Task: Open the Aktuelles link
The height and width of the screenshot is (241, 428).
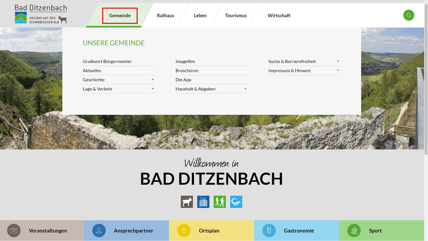Action: pos(92,71)
